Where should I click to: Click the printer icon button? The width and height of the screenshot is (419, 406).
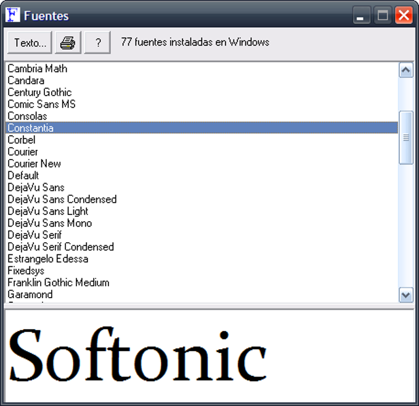(x=68, y=43)
